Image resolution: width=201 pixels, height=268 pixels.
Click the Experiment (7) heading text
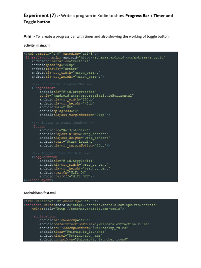[98, 19]
